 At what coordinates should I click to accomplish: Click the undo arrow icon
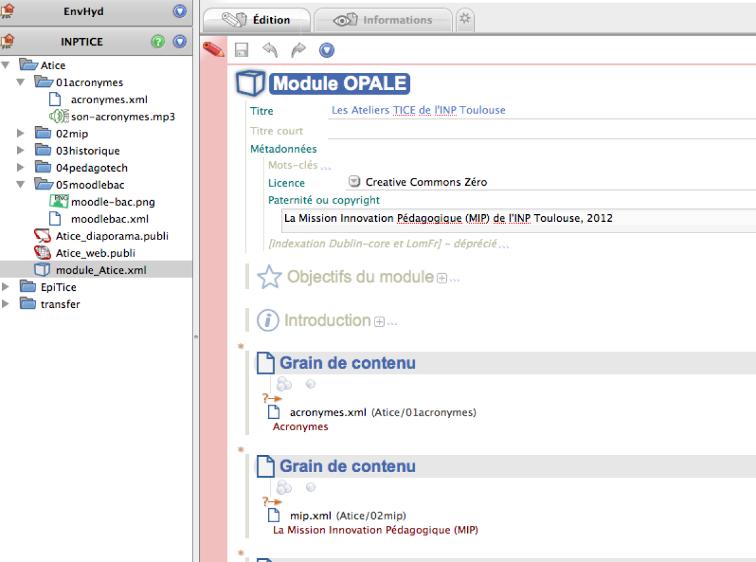tap(270, 50)
